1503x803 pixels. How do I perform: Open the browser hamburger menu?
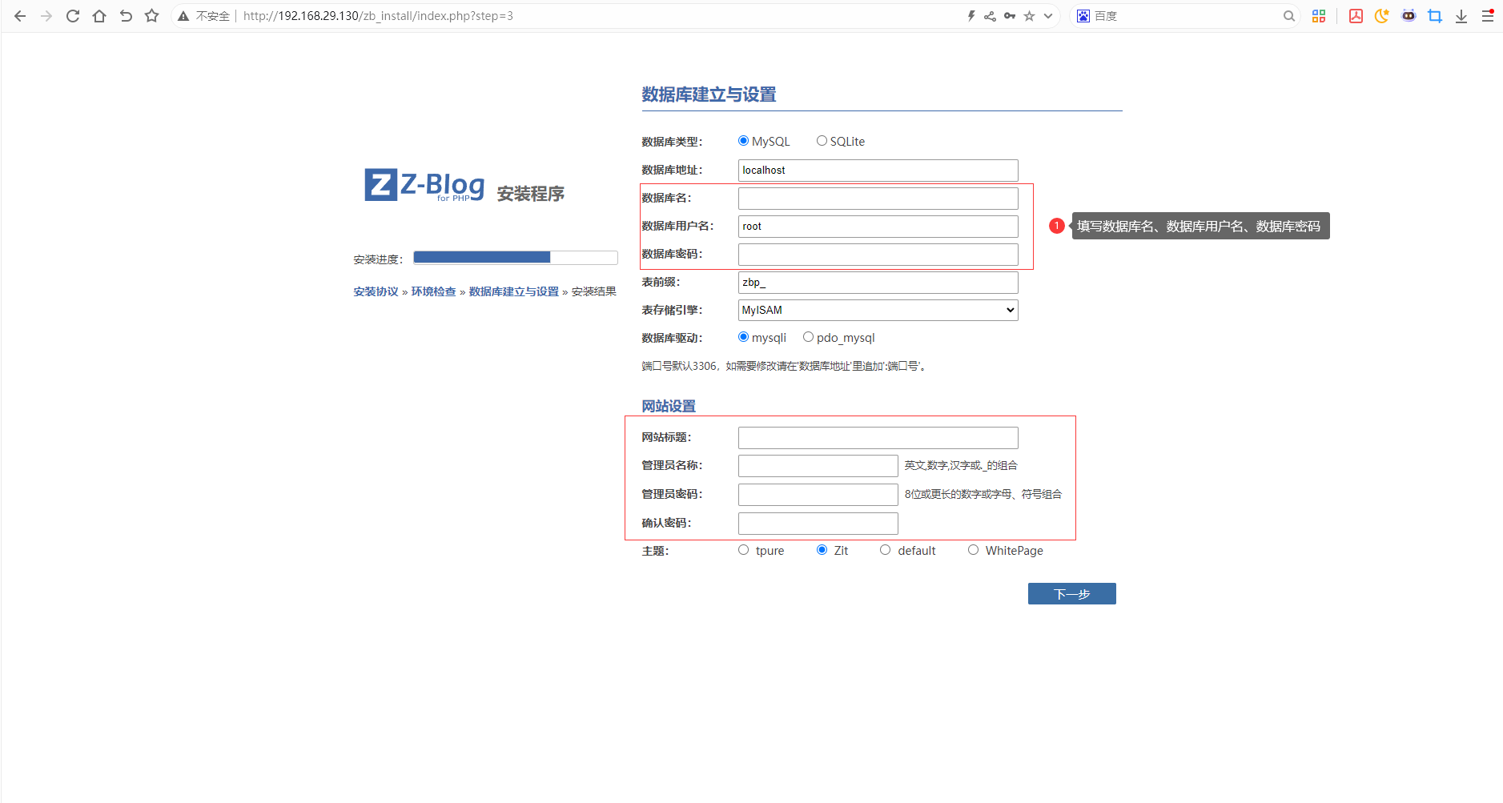coord(1488,16)
